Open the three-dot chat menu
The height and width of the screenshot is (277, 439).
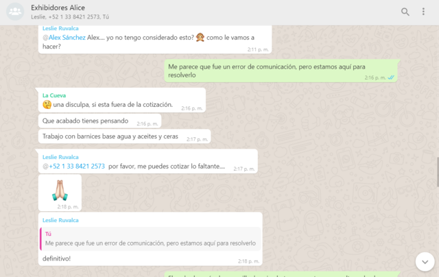tap(423, 12)
